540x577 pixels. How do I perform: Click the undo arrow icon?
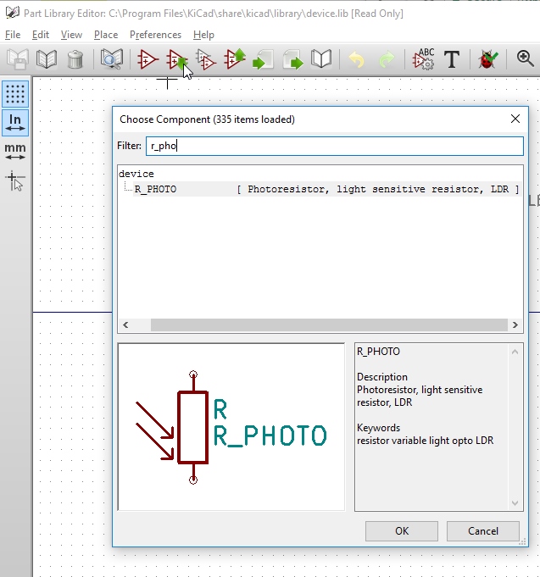pos(356,59)
